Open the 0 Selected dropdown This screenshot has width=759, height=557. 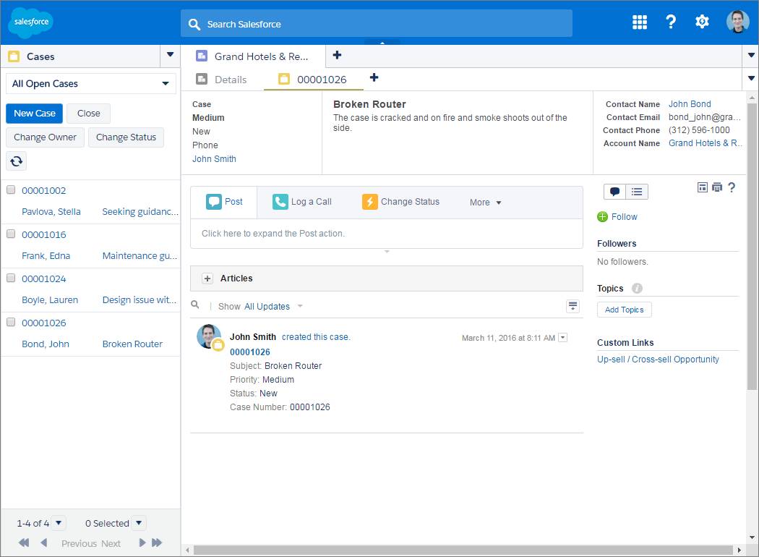(x=139, y=523)
